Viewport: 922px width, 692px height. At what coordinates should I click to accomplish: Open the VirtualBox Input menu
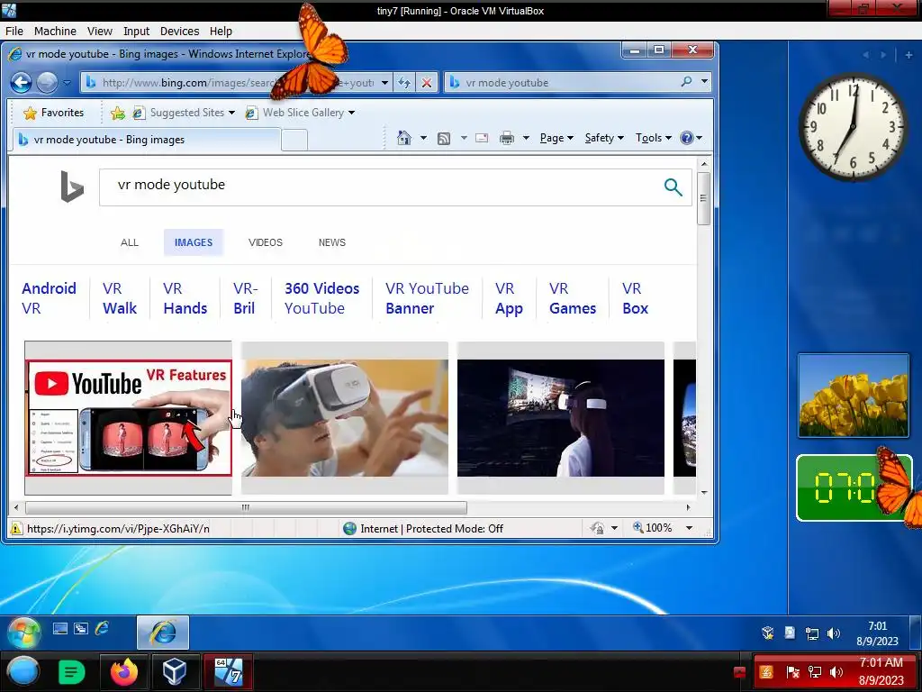136,32
